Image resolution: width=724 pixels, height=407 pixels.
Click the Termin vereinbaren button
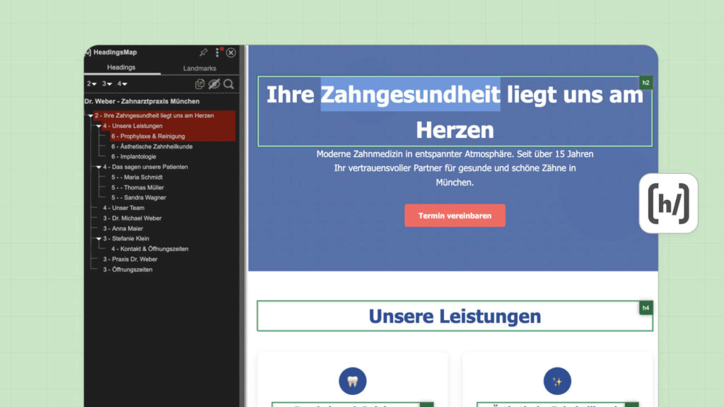pyautogui.click(x=455, y=216)
